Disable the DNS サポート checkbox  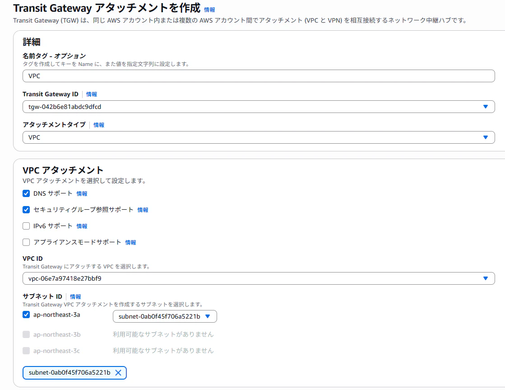(26, 193)
